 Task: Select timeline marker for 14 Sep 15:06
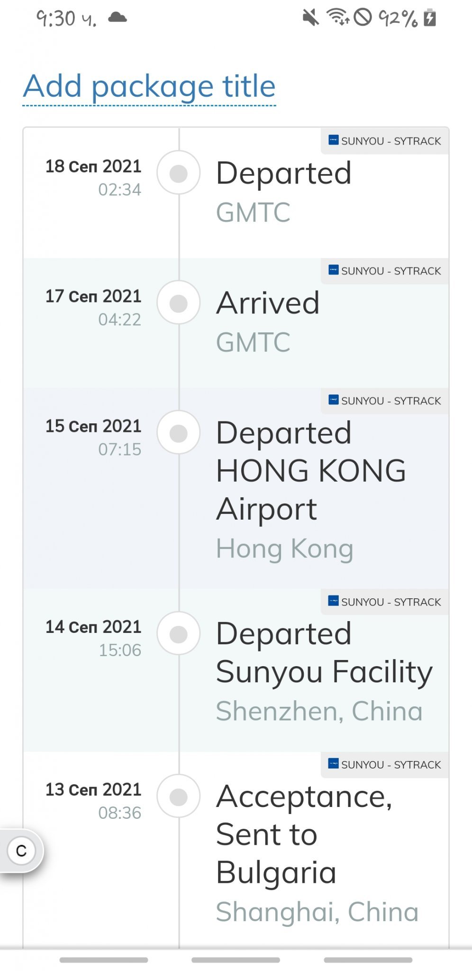point(179,634)
